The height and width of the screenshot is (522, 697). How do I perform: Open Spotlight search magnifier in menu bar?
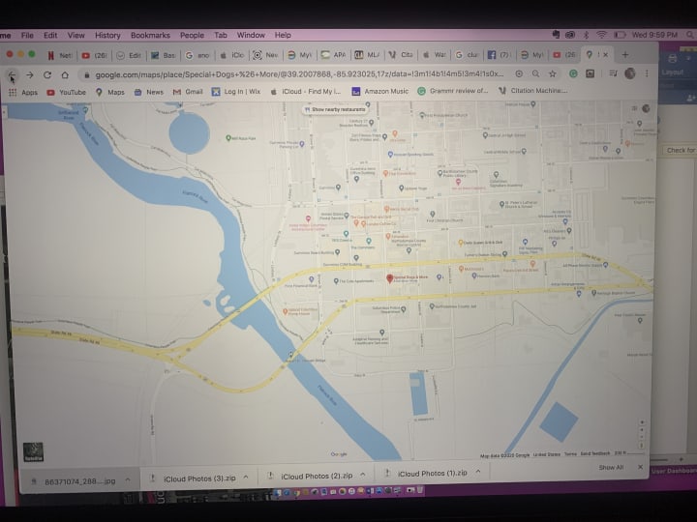(689, 34)
